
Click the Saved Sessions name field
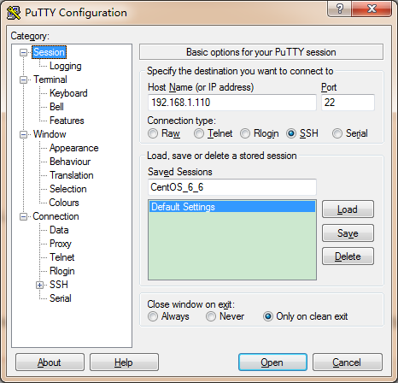tap(232, 187)
